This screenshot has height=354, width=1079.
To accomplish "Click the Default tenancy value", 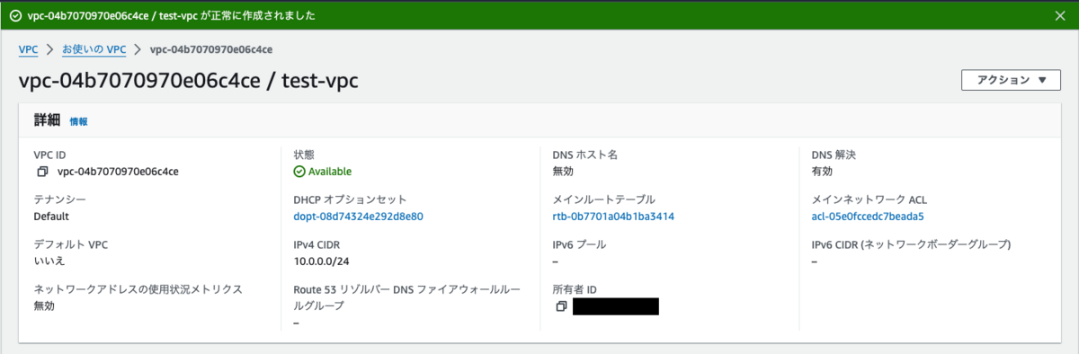I will [x=51, y=217].
